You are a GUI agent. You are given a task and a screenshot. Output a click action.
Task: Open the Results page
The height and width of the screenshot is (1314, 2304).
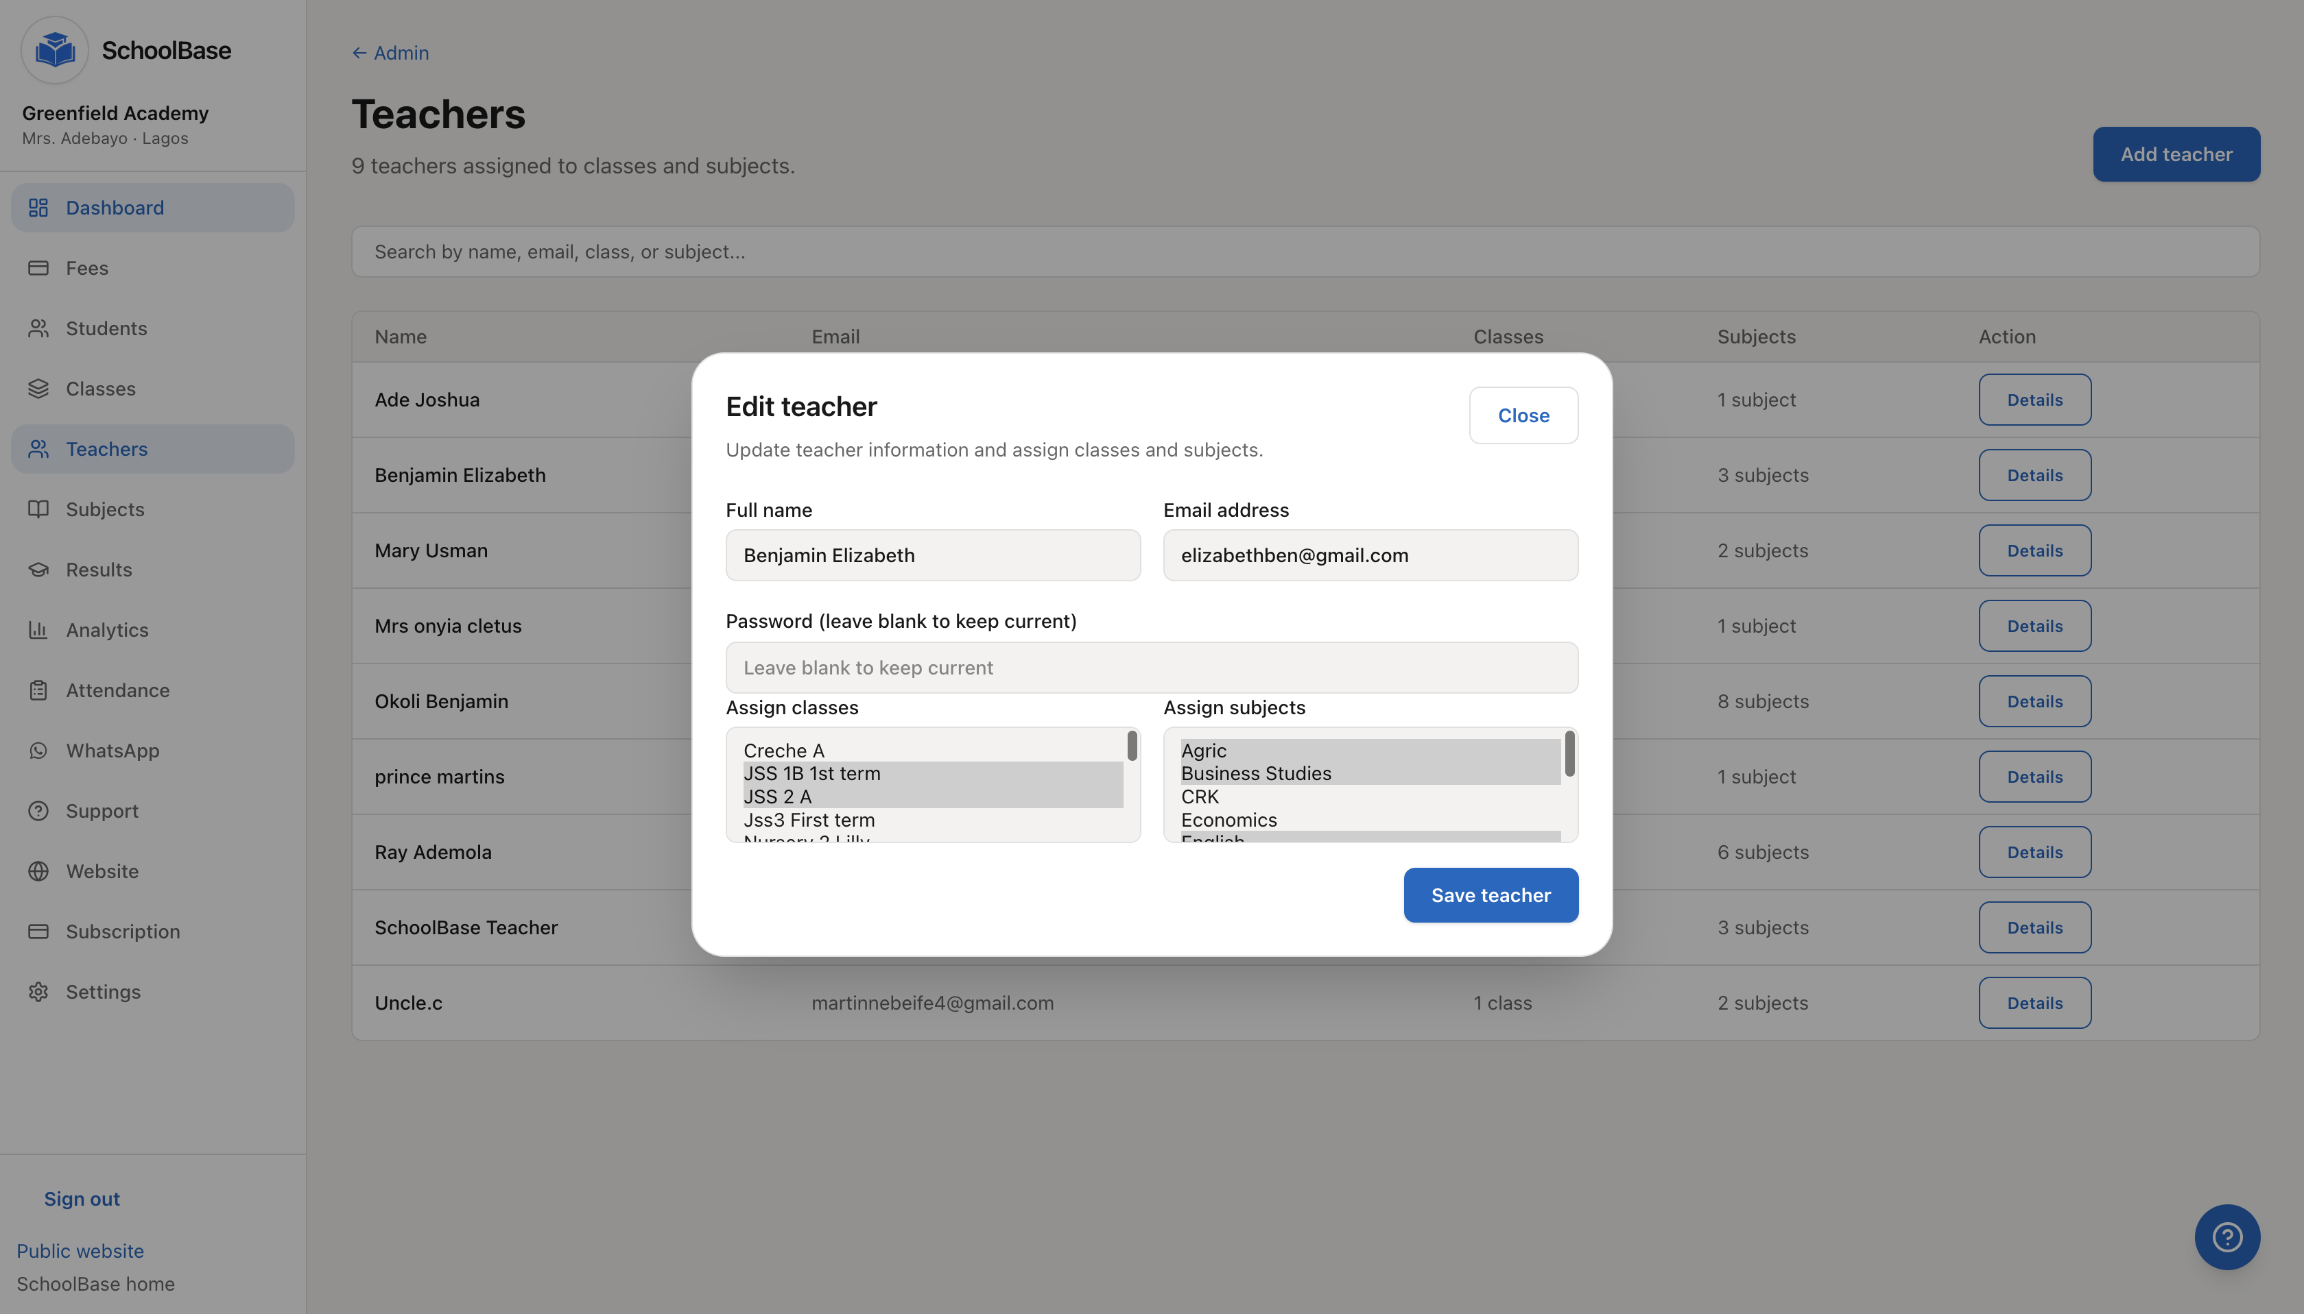coord(152,570)
